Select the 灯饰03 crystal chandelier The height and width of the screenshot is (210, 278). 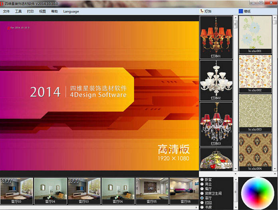tap(216, 124)
